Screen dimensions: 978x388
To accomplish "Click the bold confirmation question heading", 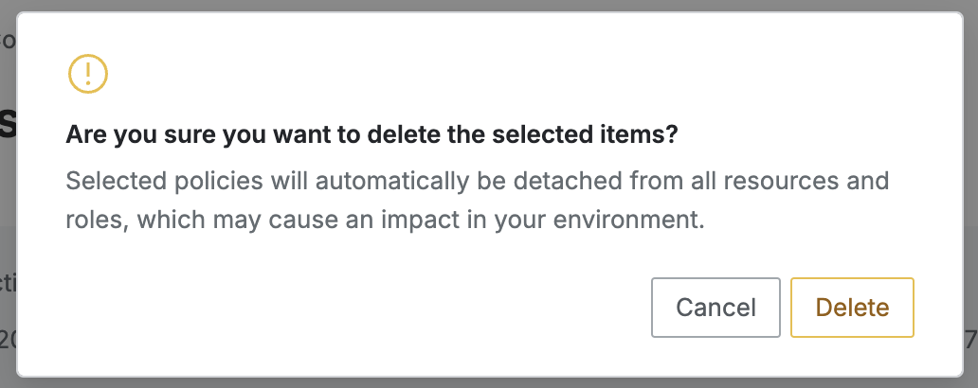I will pyautogui.click(x=371, y=135).
